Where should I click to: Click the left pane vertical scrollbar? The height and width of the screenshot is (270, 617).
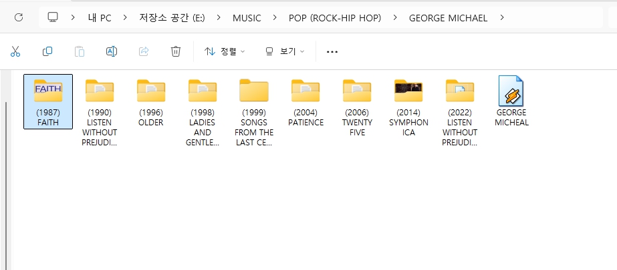(5, 185)
